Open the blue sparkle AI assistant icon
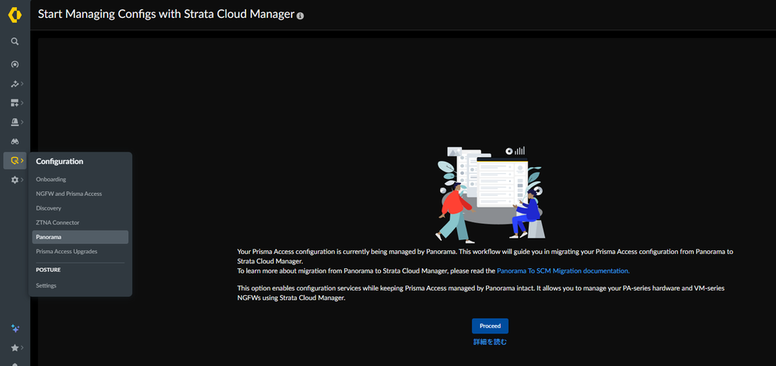 pos(15,329)
